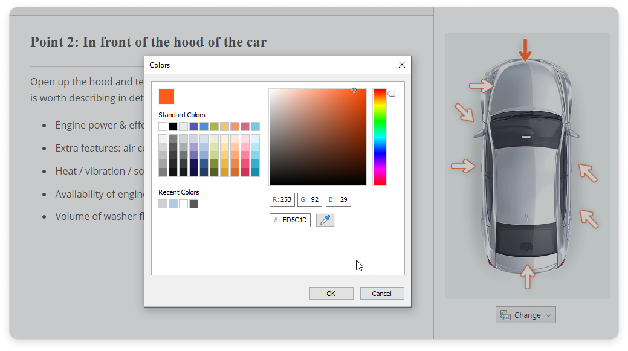Cancel the Colors dialog
Image resolution: width=628 pixels, height=351 pixels.
click(381, 294)
